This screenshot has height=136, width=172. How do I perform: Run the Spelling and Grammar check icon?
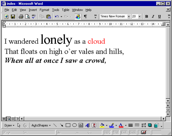click(34, 16)
